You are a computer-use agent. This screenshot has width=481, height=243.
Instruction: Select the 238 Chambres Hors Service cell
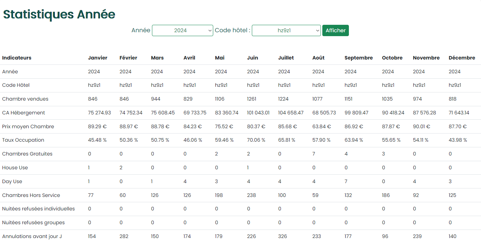pyautogui.click(x=251, y=195)
